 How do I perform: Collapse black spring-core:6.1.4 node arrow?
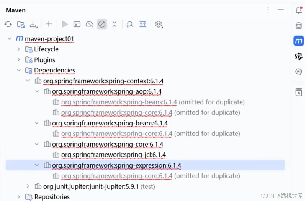(x=37, y=144)
